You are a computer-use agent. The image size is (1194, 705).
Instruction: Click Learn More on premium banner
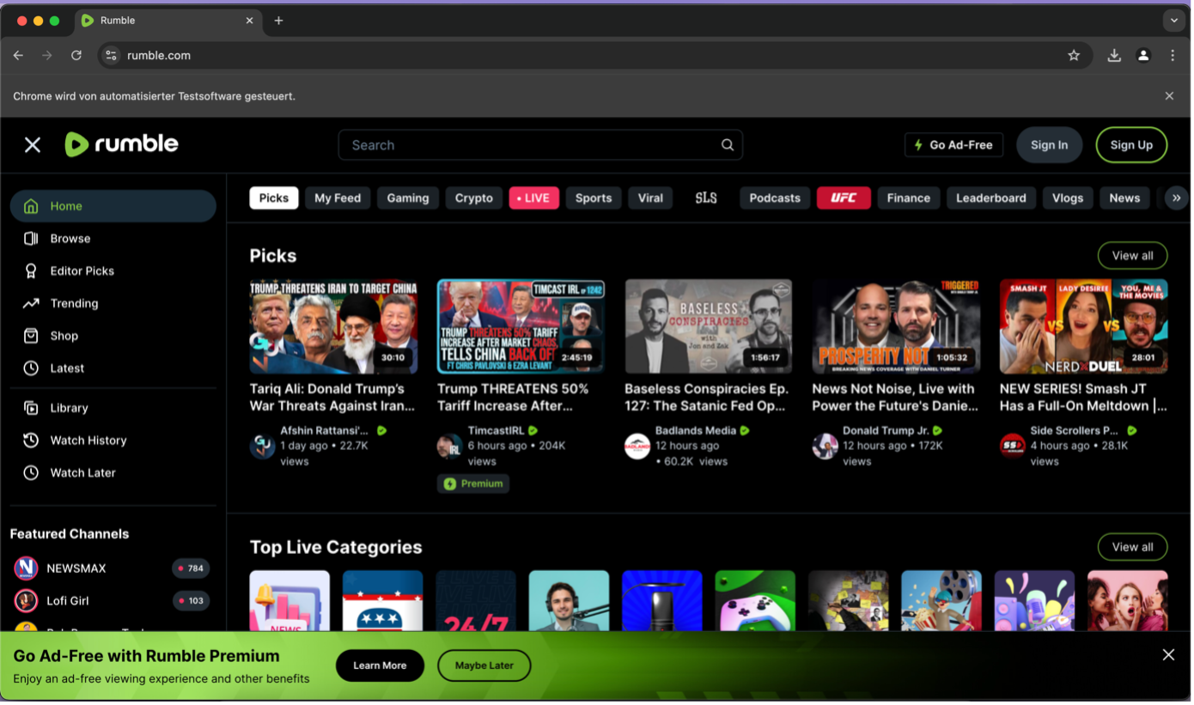click(380, 665)
